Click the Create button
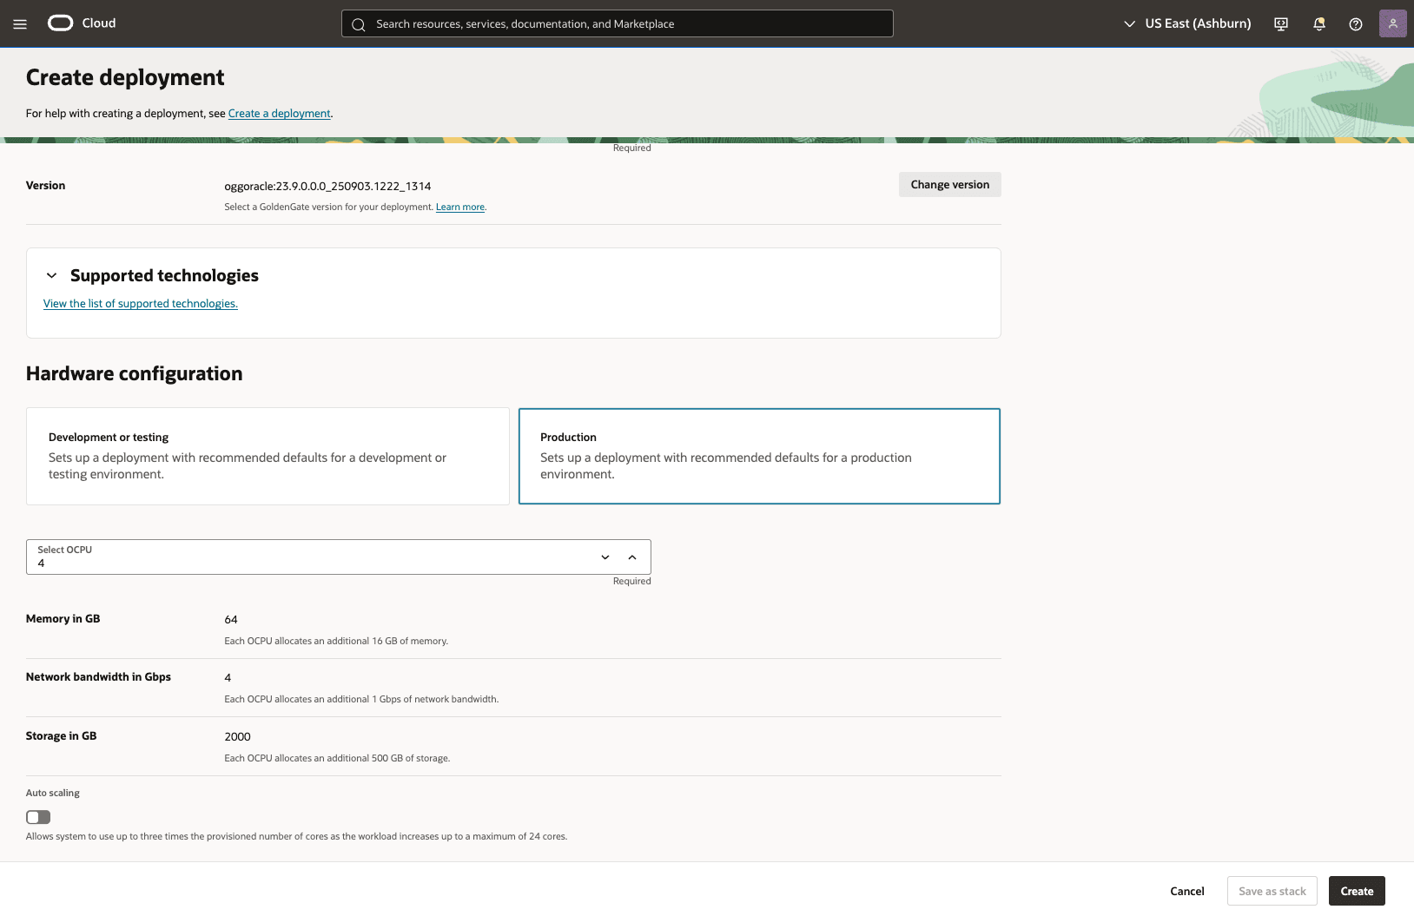 (1356, 891)
